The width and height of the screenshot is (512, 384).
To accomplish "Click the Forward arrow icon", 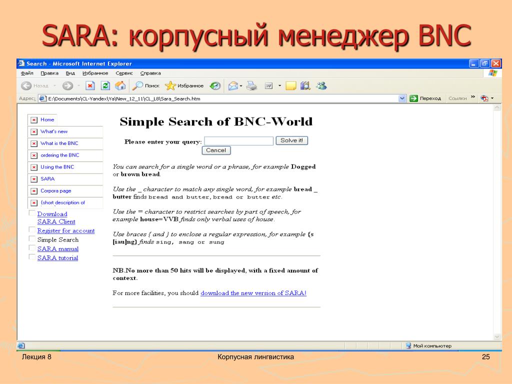I will (x=67, y=86).
